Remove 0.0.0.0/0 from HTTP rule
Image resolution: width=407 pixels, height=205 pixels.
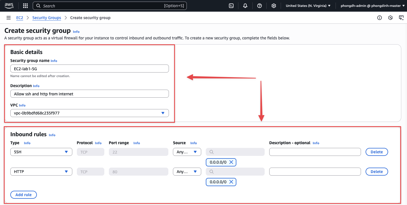(x=231, y=182)
